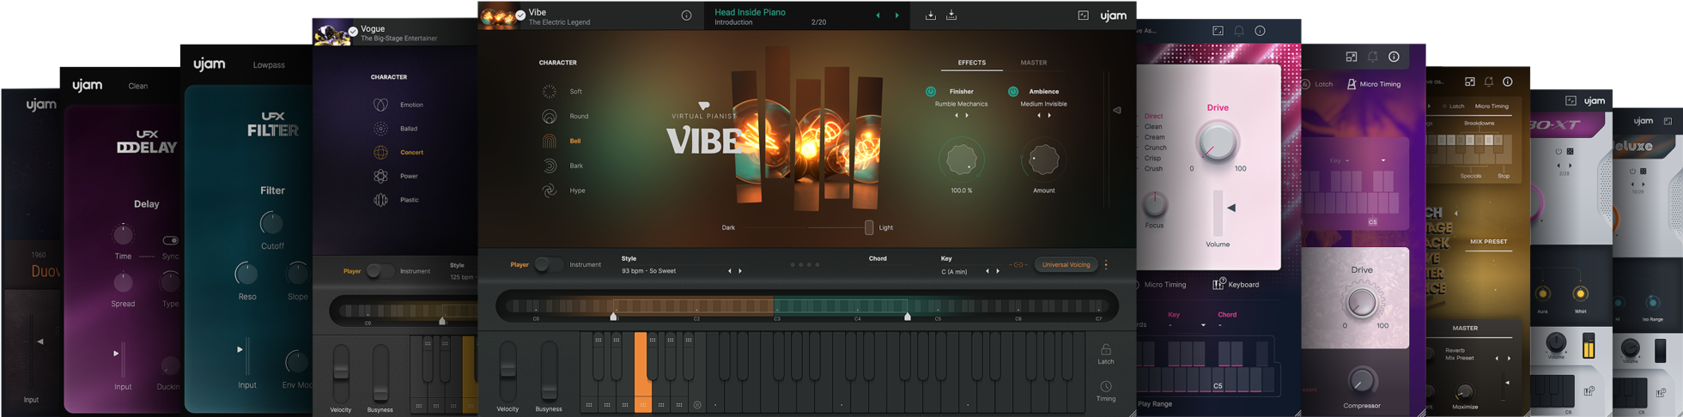Select the Emotion character icon in Vogue
The image size is (1683, 417).
coord(380,105)
